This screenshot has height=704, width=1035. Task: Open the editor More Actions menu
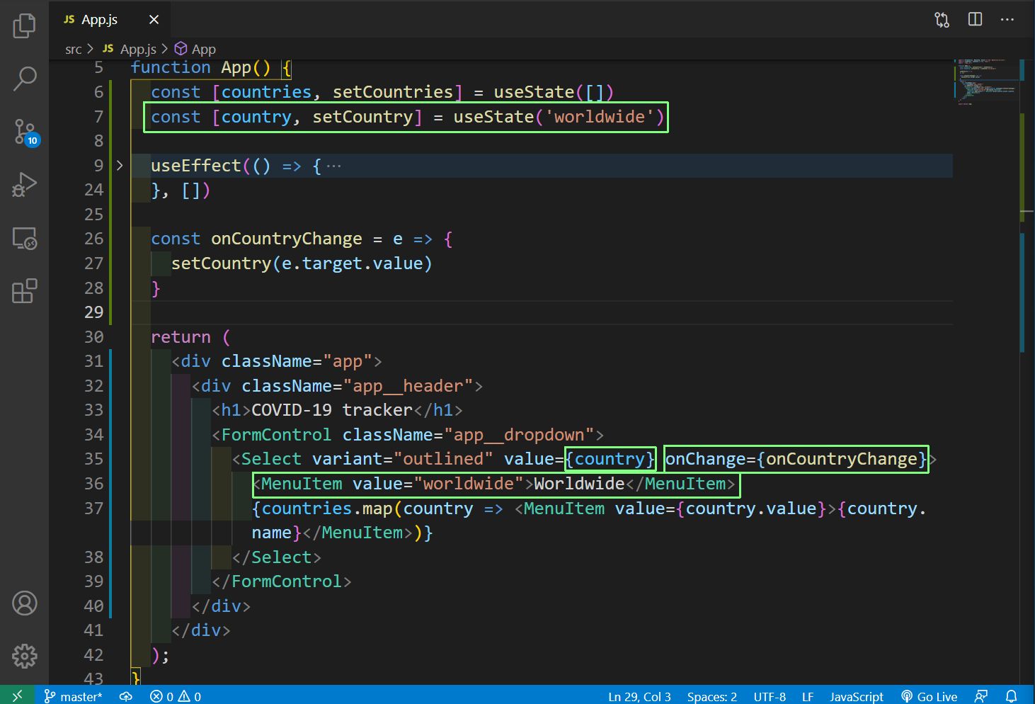[x=1007, y=19]
